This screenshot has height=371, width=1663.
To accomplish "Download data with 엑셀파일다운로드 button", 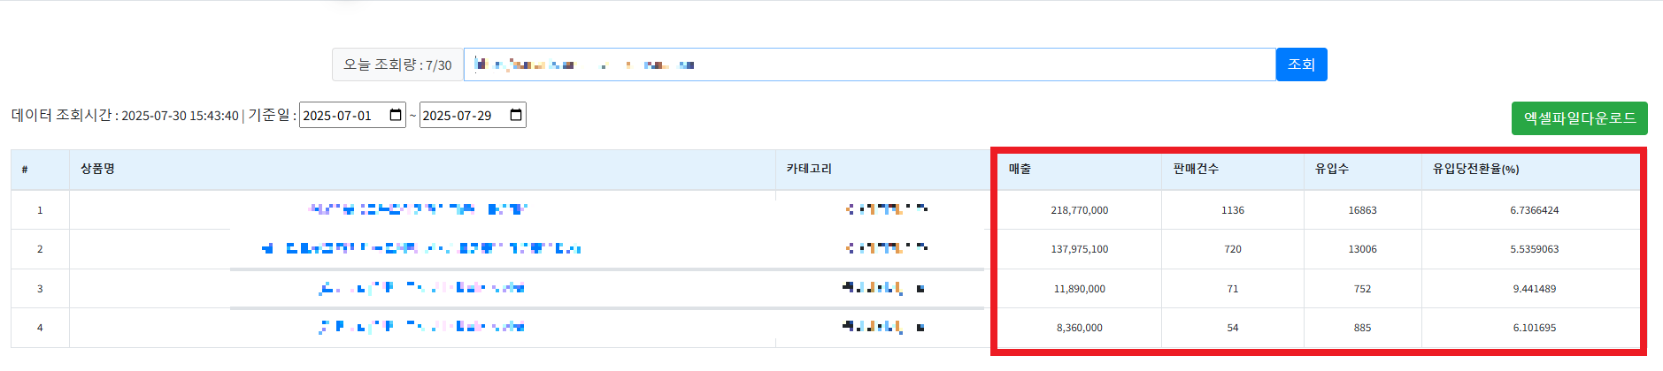I will 1579,118.
